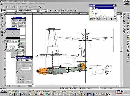Select the rotate icon in Transformace panel

coord(21,60)
